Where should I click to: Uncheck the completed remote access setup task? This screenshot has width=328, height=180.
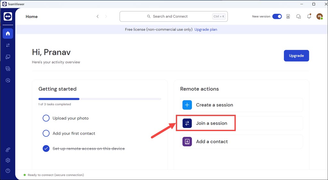point(46,148)
